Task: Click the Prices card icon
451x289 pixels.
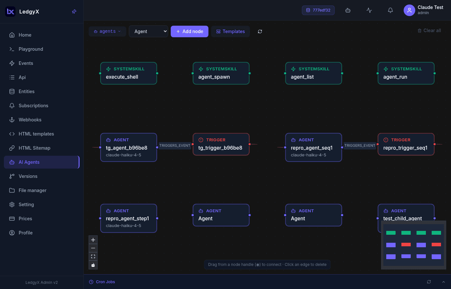Action: click(12, 219)
